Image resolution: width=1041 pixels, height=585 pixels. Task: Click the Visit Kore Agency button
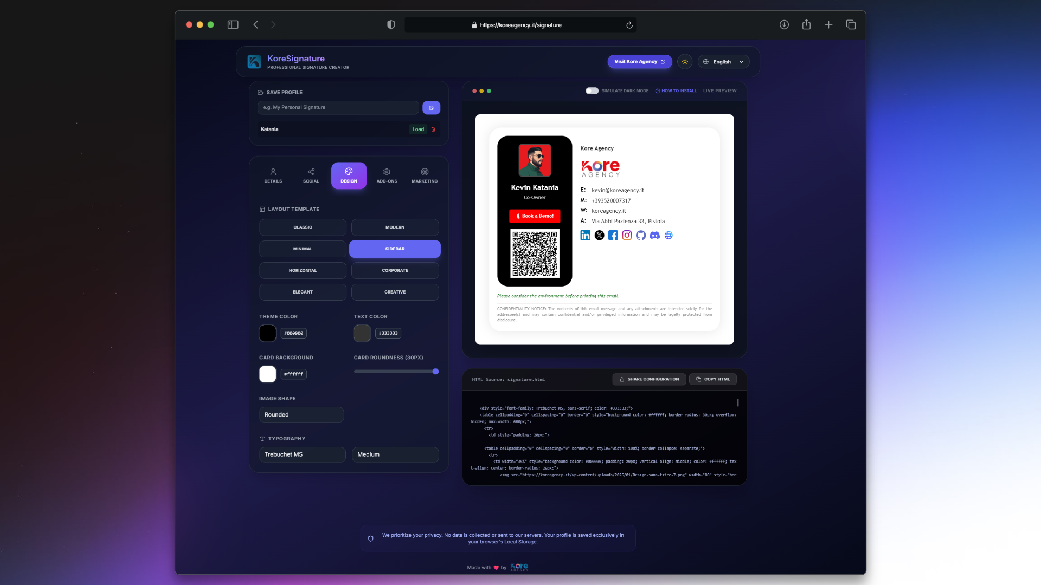[639, 62]
